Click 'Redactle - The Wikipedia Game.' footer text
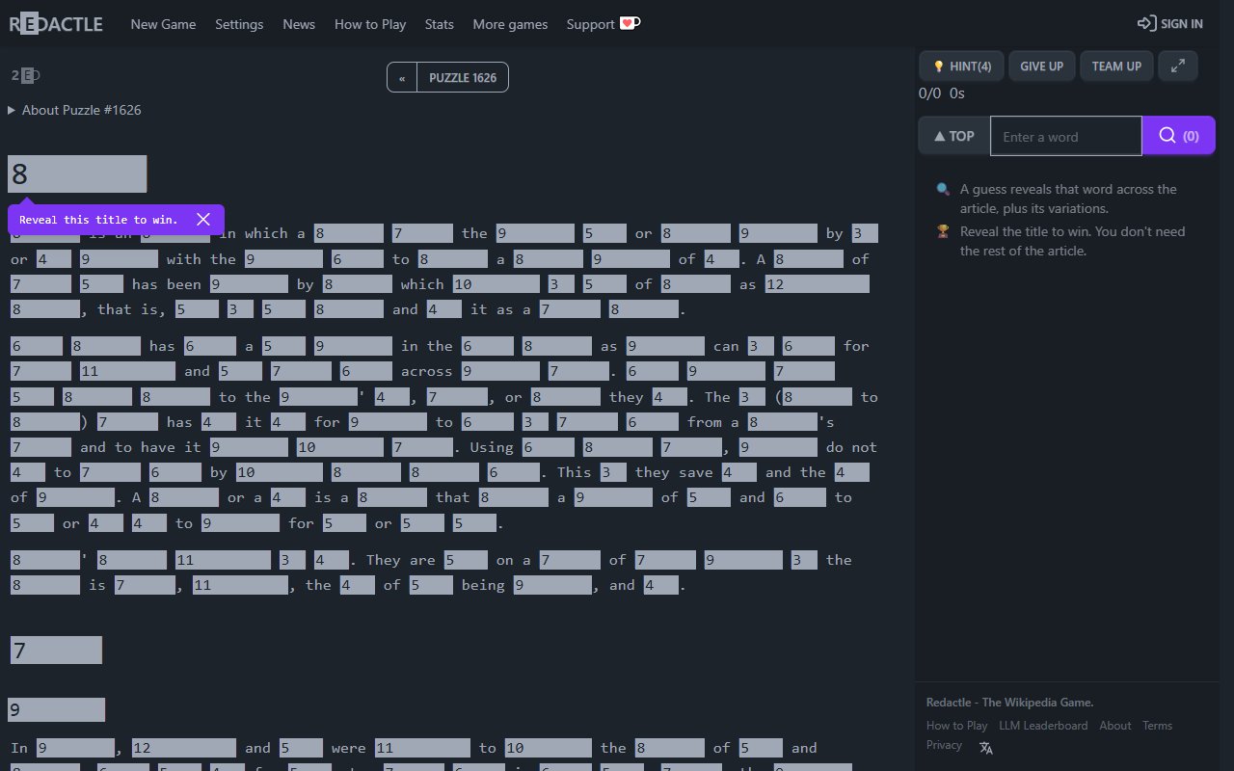This screenshot has width=1234, height=771. point(1009,702)
